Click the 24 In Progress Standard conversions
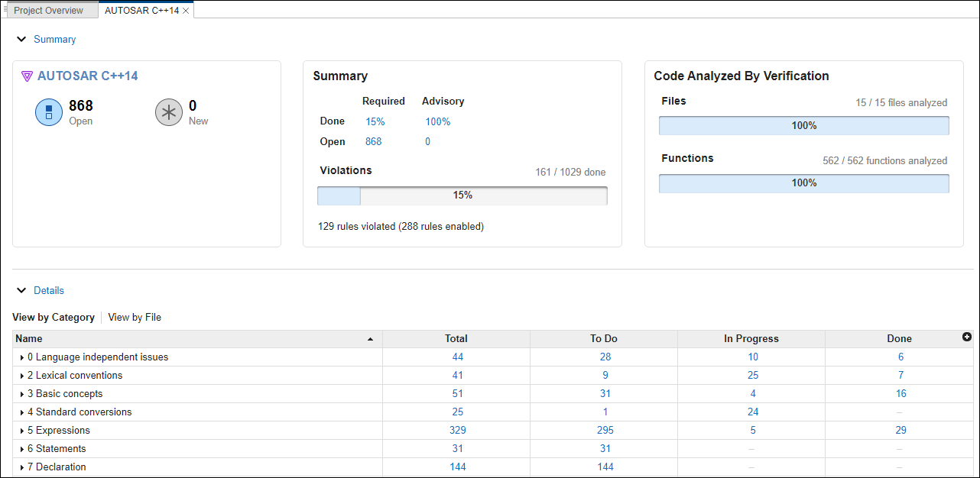 click(x=752, y=412)
